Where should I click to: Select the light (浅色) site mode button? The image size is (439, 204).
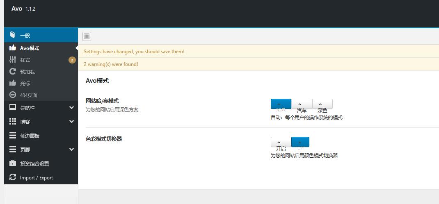tap(281, 104)
